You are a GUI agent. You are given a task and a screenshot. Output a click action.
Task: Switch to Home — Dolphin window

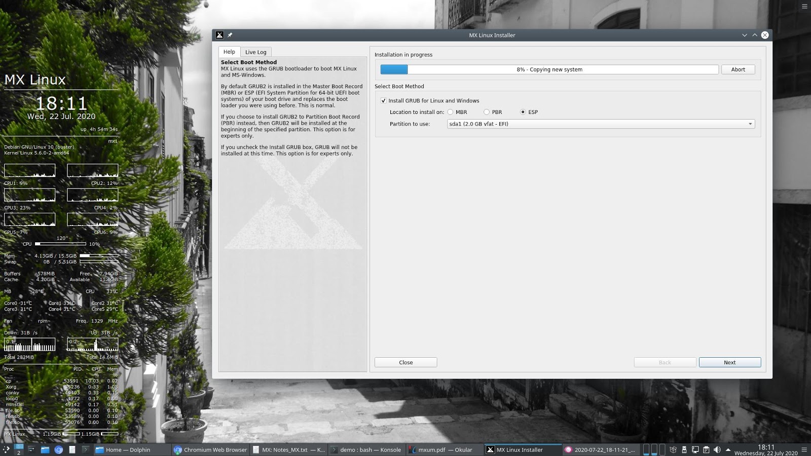click(131, 449)
